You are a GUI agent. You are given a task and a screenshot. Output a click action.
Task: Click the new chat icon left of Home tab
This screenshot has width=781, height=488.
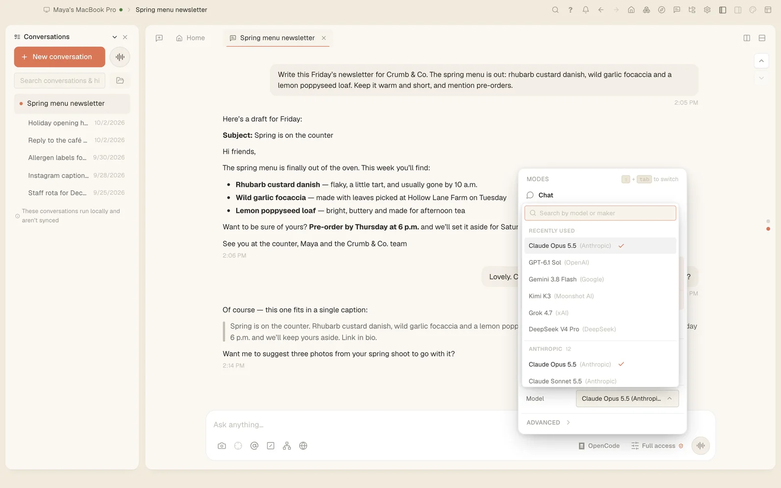(x=159, y=38)
